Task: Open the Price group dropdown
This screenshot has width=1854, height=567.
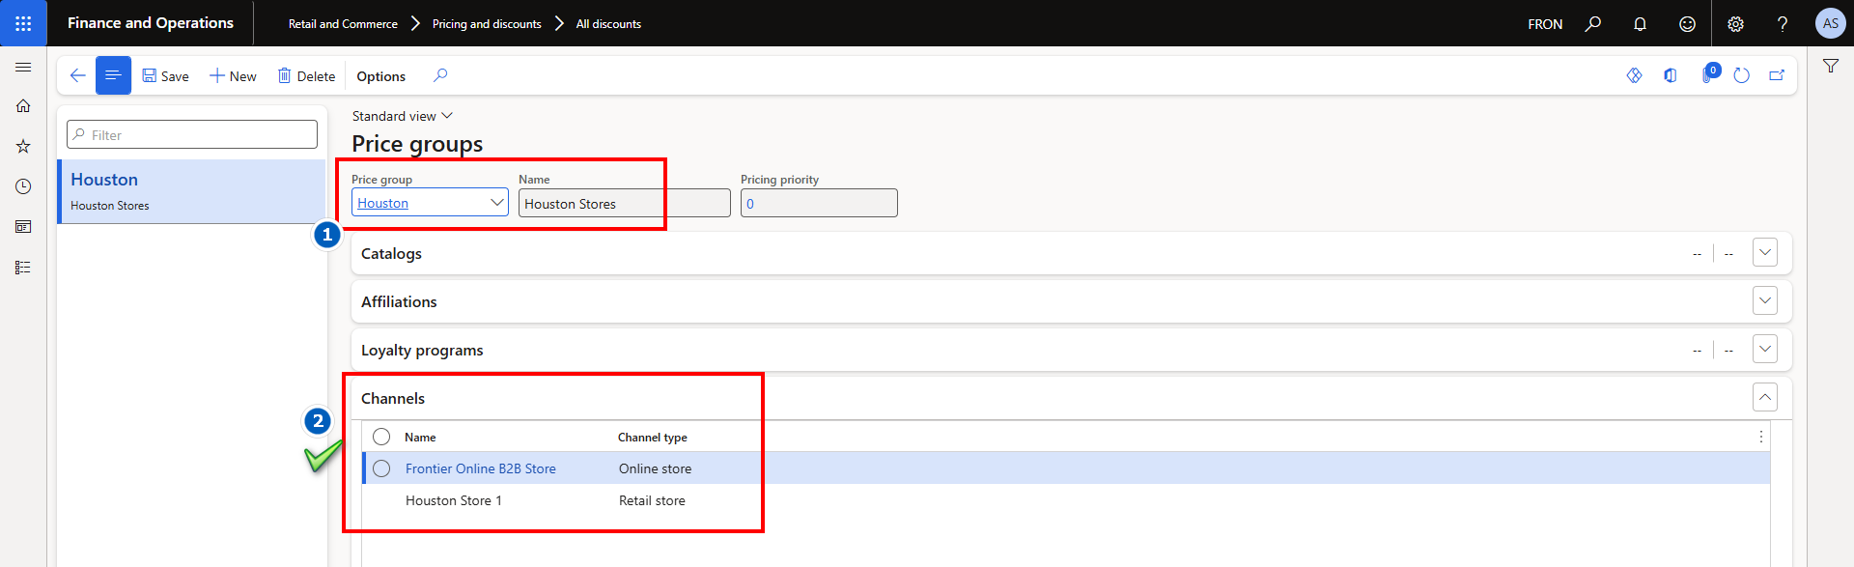Action: tap(496, 203)
